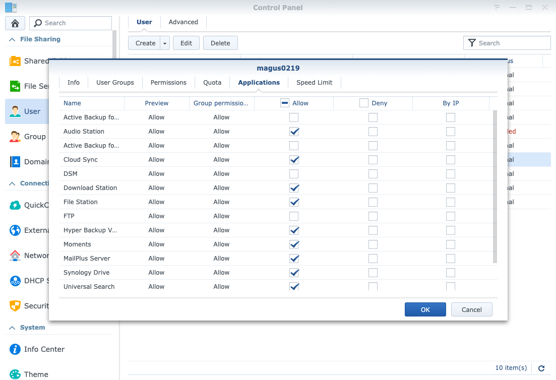This screenshot has height=380, width=556.
Task: Open Shared Folder icon in sidebar
Action: click(15, 61)
